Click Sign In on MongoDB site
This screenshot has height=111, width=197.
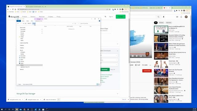111,17
